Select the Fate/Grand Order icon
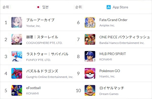This screenshot has height=99, width=152. (x=90, y=22)
